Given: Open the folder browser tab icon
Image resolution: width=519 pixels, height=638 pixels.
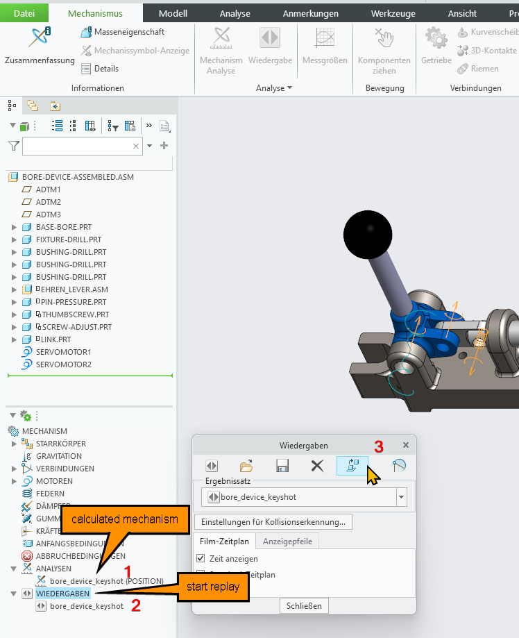Looking at the screenshot, I should click(33, 106).
